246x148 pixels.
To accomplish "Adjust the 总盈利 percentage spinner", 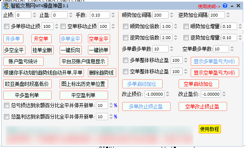I will coord(111,117).
